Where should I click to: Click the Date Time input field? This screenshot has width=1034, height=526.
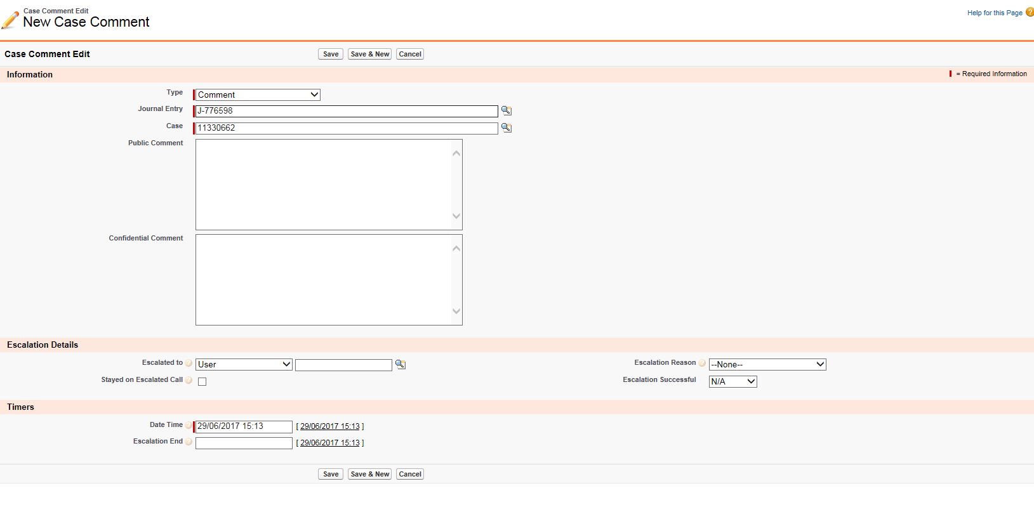(244, 427)
